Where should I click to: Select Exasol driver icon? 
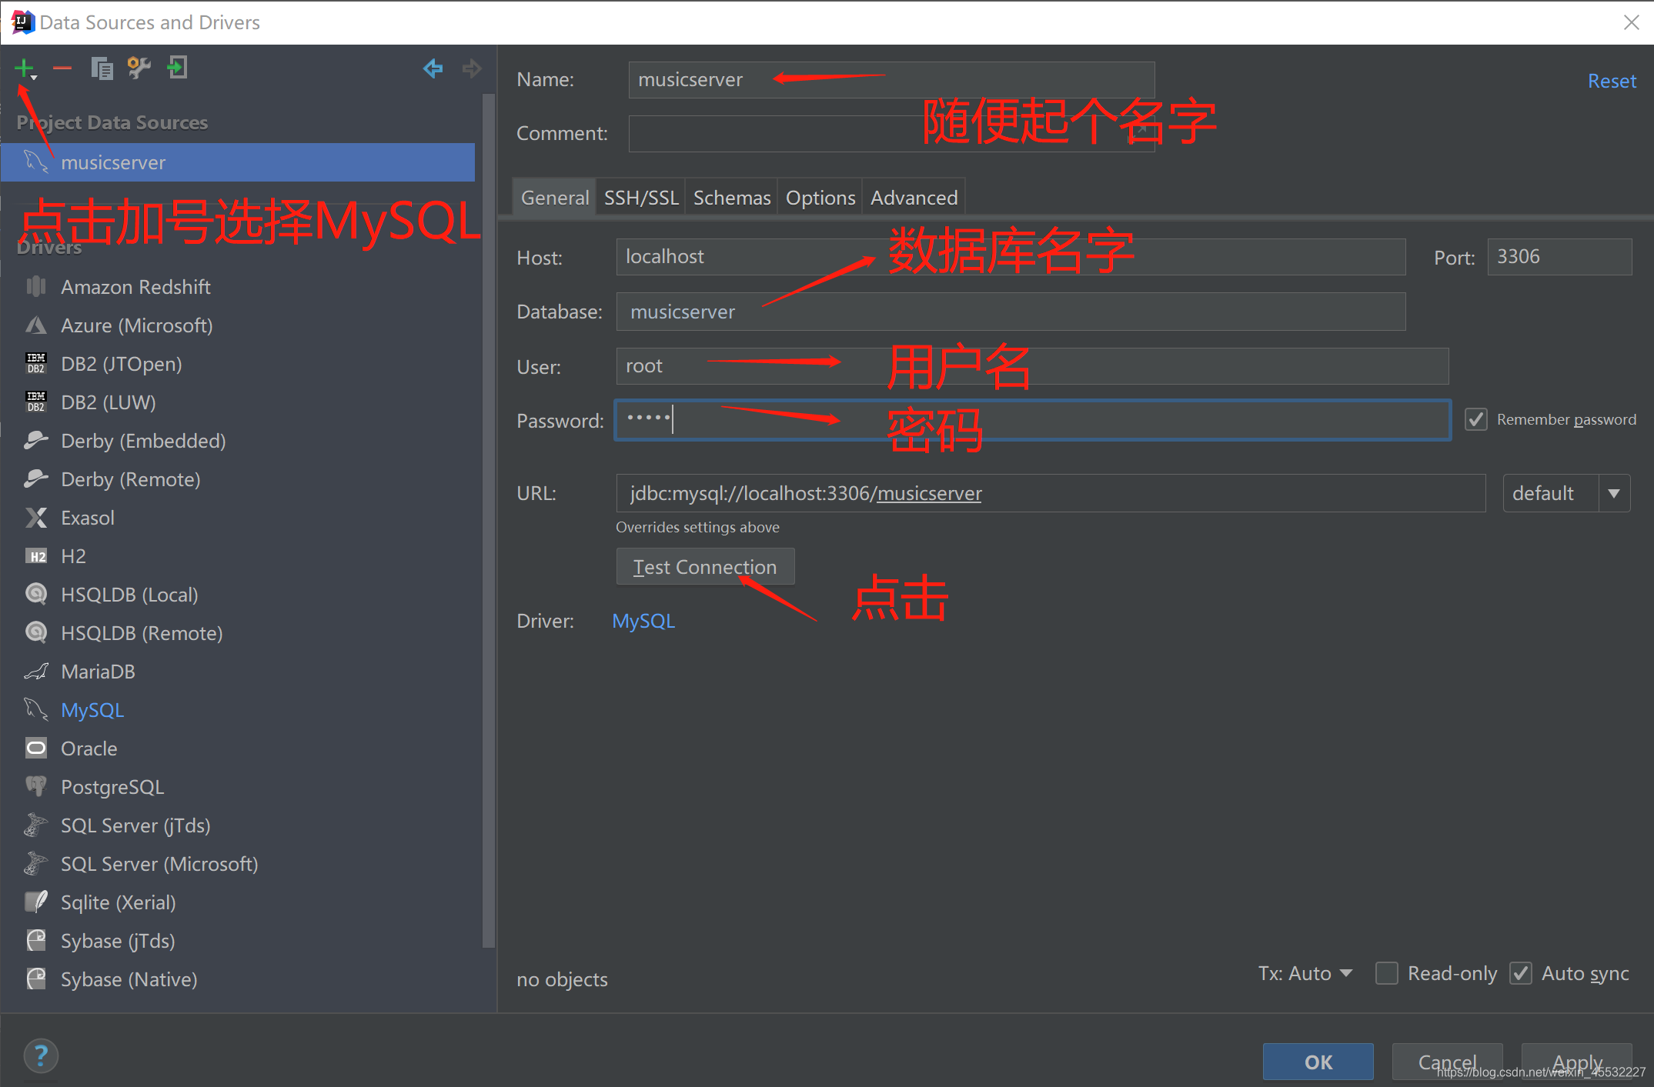click(x=36, y=518)
